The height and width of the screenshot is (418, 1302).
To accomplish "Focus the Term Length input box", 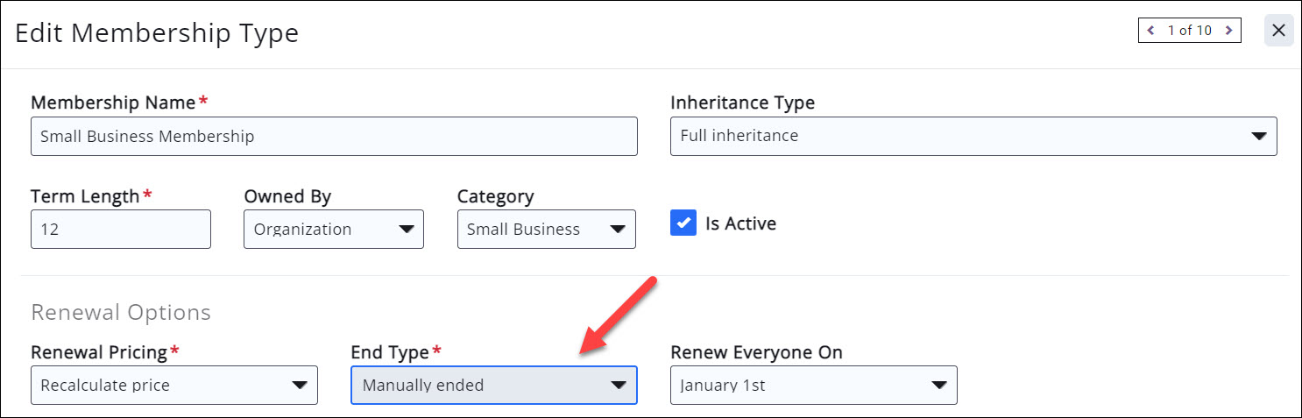I will (x=120, y=229).
